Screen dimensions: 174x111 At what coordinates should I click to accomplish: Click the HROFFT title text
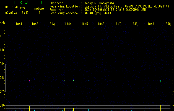coord(28,2)
